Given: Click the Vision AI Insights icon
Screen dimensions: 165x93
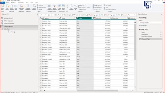Looking at the screenshot, I should pyautogui.click(x=106, y=7).
